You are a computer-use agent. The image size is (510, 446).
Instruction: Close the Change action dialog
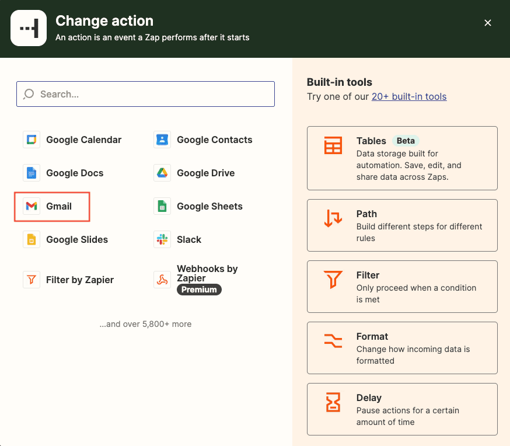coord(488,23)
